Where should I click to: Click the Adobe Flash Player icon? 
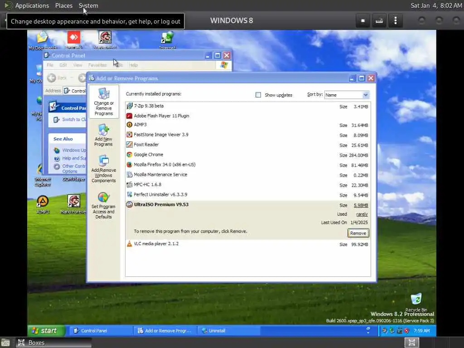129,116
